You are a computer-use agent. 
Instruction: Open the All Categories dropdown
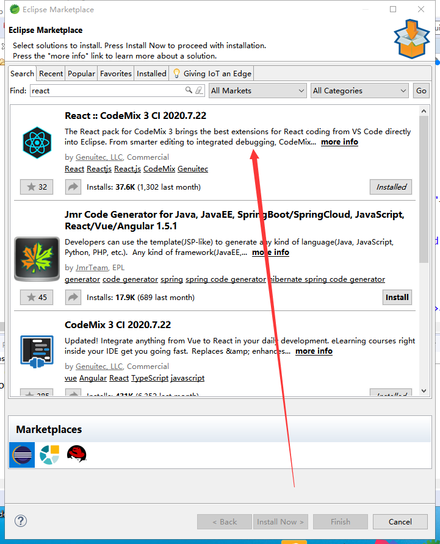[x=359, y=90]
